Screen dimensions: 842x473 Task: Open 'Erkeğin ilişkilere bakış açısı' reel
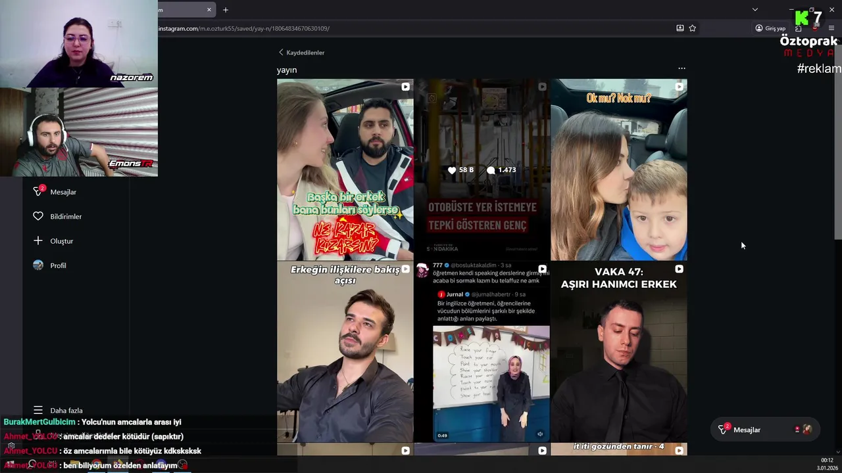tap(345, 351)
